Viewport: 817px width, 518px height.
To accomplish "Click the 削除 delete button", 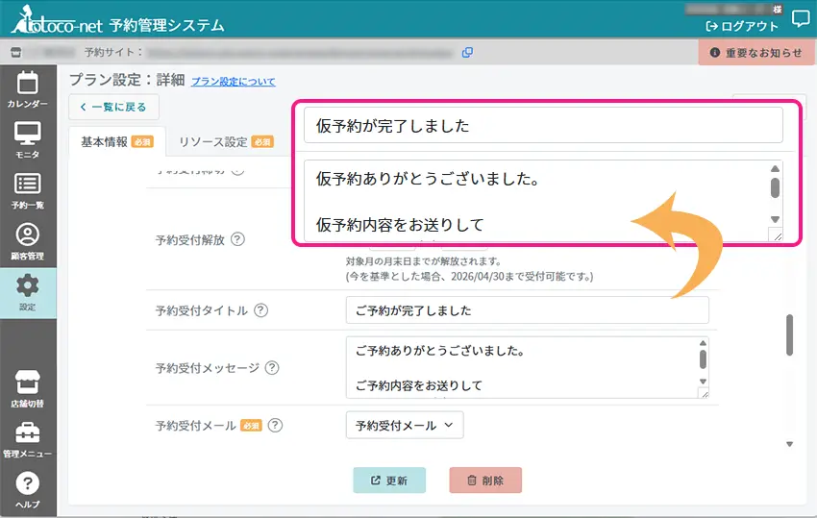I will pos(485,481).
